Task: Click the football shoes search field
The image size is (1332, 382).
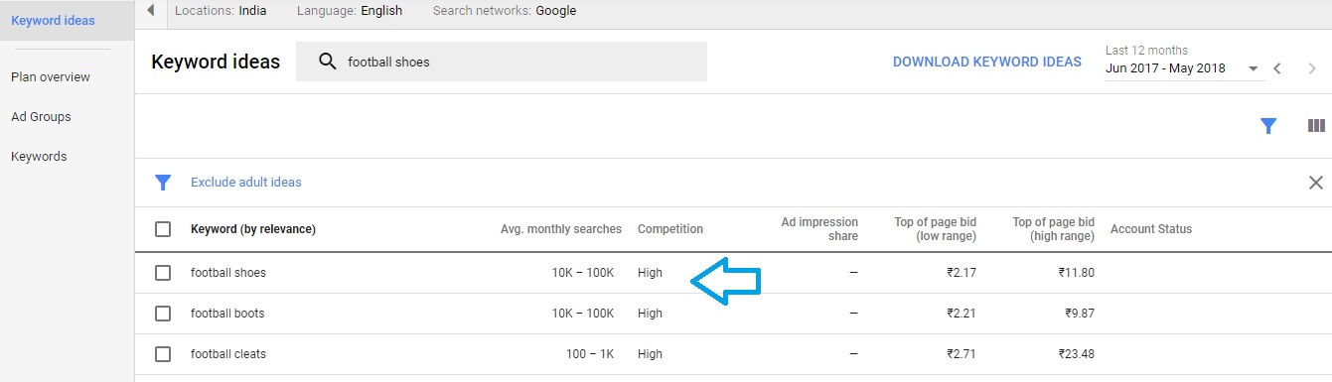Action: click(x=502, y=62)
